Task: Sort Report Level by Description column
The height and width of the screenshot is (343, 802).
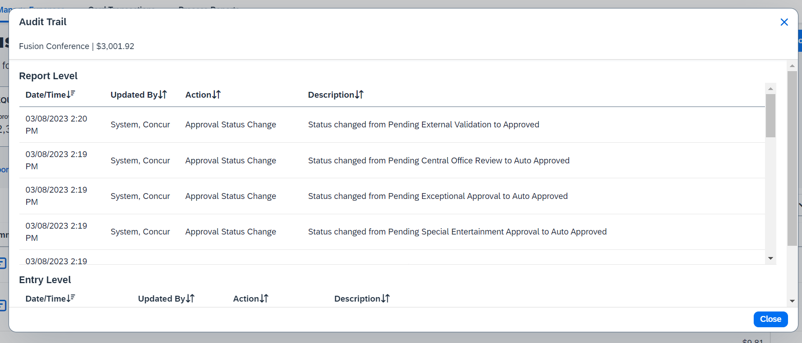Action: [335, 95]
